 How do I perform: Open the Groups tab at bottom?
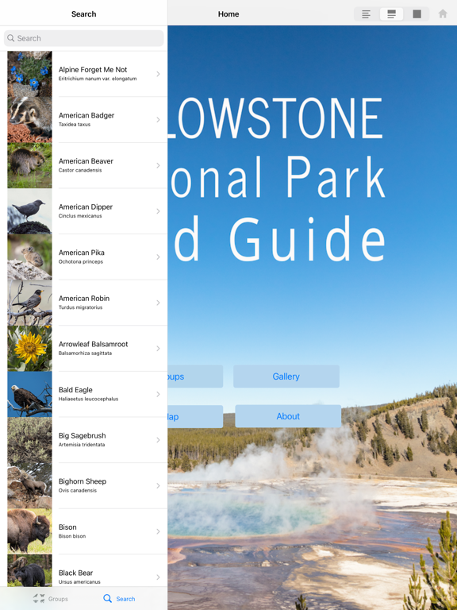click(x=51, y=599)
